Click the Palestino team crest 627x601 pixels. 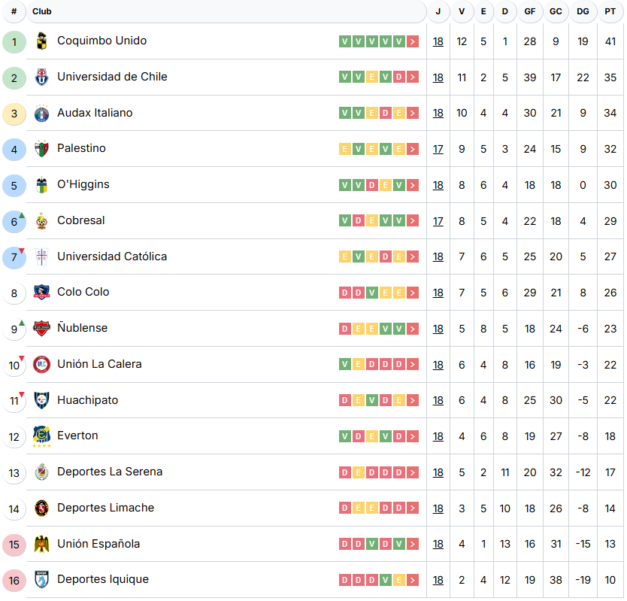click(42, 149)
